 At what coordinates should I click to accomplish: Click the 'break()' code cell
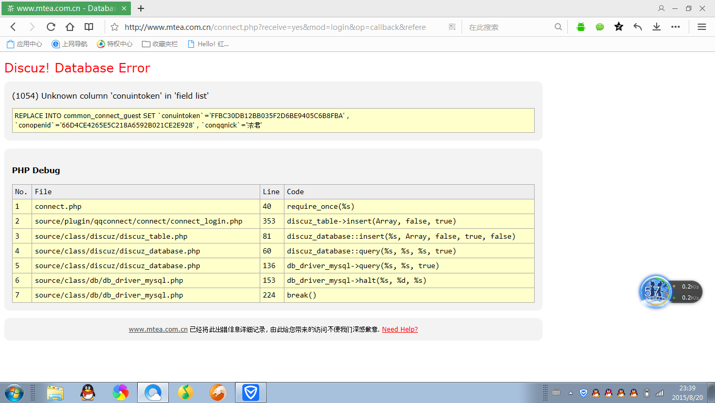point(409,295)
